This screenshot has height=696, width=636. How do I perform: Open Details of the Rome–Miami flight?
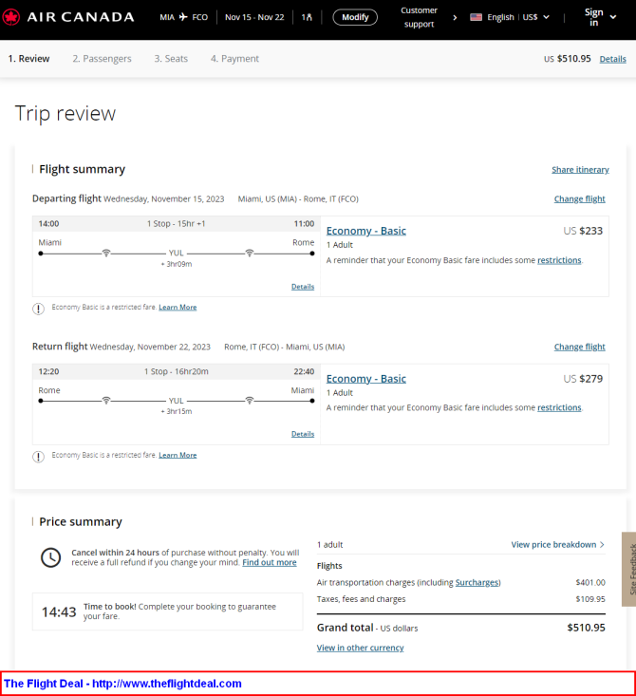pyautogui.click(x=303, y=434)
